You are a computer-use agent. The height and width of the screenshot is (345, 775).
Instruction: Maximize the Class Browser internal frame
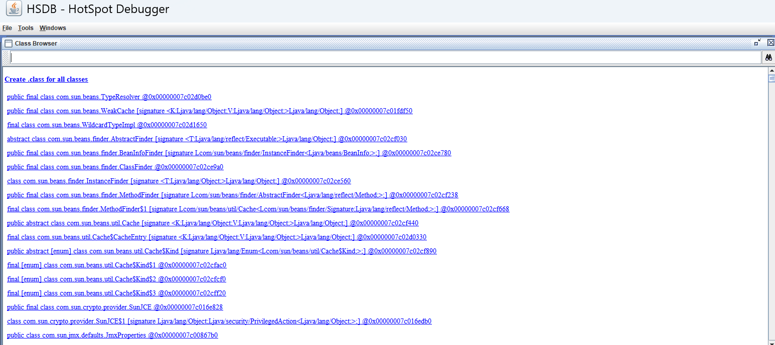(757, 43)
